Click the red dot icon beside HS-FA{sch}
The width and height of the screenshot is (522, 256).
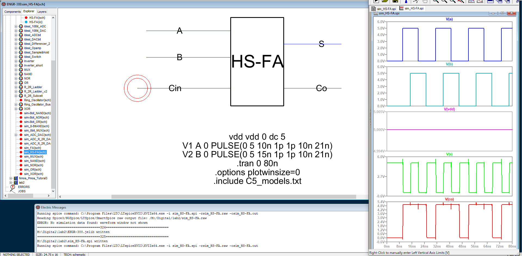click(26, 18)
